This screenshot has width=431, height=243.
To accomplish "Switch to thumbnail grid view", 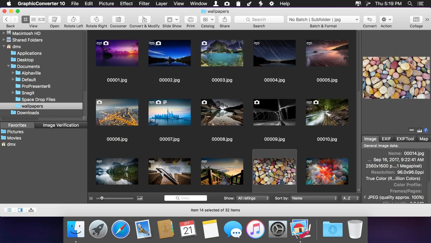I will tap(26, 19).
